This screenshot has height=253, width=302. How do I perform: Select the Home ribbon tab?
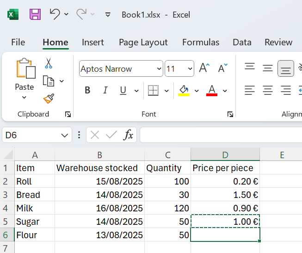[55, 43]
